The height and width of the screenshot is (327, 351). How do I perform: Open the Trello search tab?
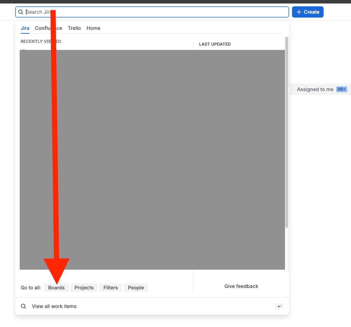(x=74, y=28)
